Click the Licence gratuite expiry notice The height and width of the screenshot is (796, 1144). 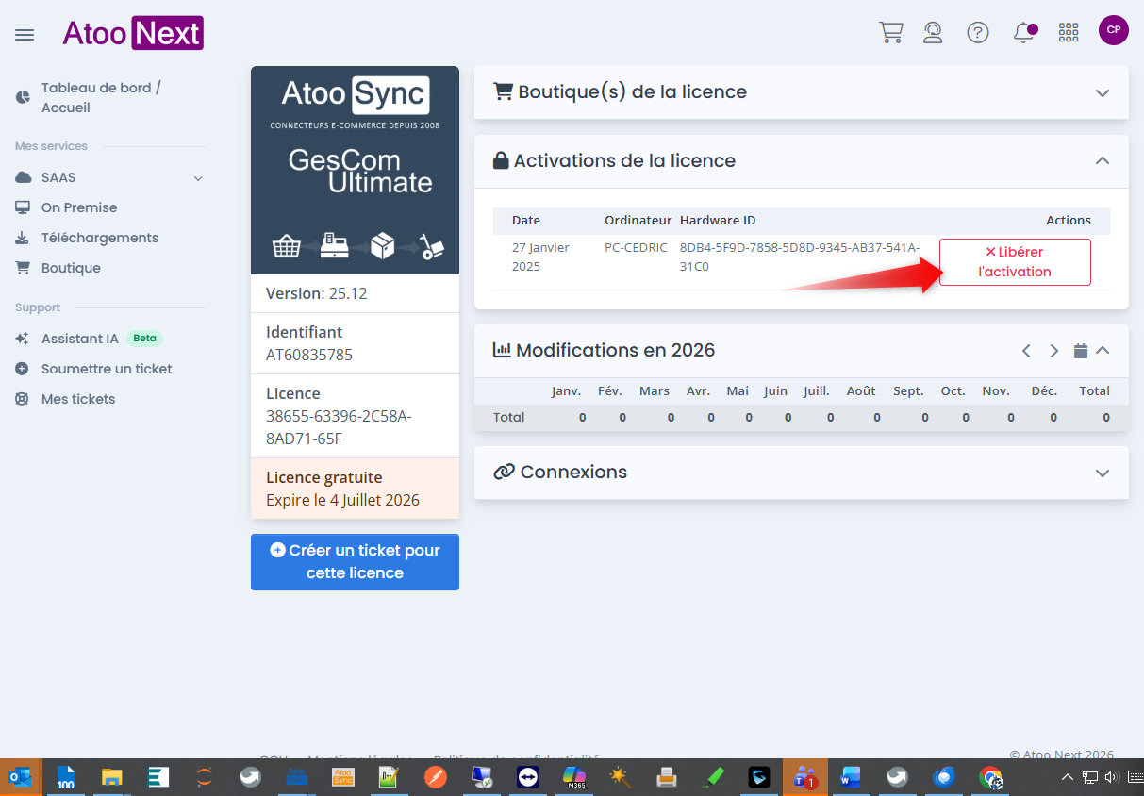pos(355,489)
